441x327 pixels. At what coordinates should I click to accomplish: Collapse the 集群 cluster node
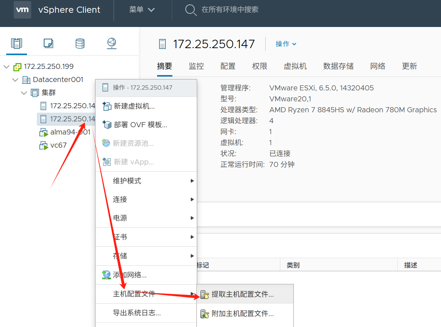pyautogui.click(x=24, y=93)
